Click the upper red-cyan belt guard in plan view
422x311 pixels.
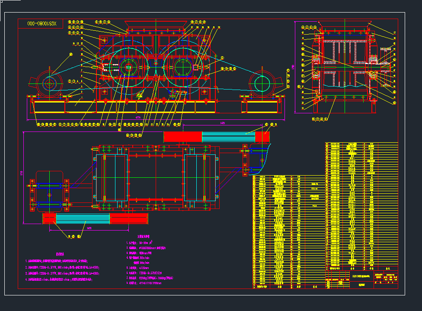click(x=216, y=136)
